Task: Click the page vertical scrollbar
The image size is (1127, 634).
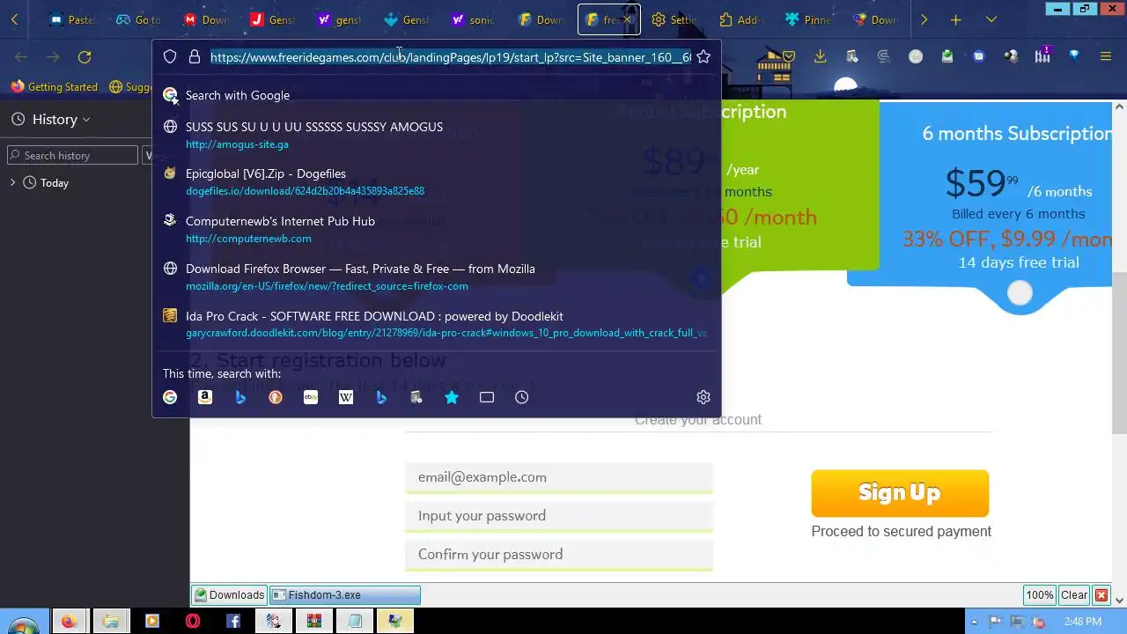Action: click(x=1119, y=352)
